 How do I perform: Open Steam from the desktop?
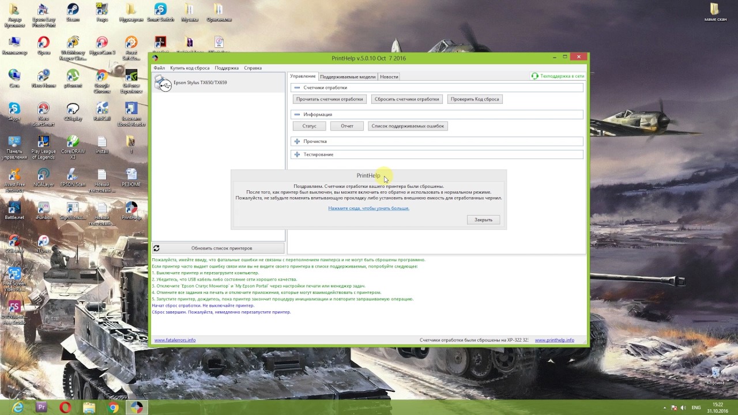tap(73, 12)
